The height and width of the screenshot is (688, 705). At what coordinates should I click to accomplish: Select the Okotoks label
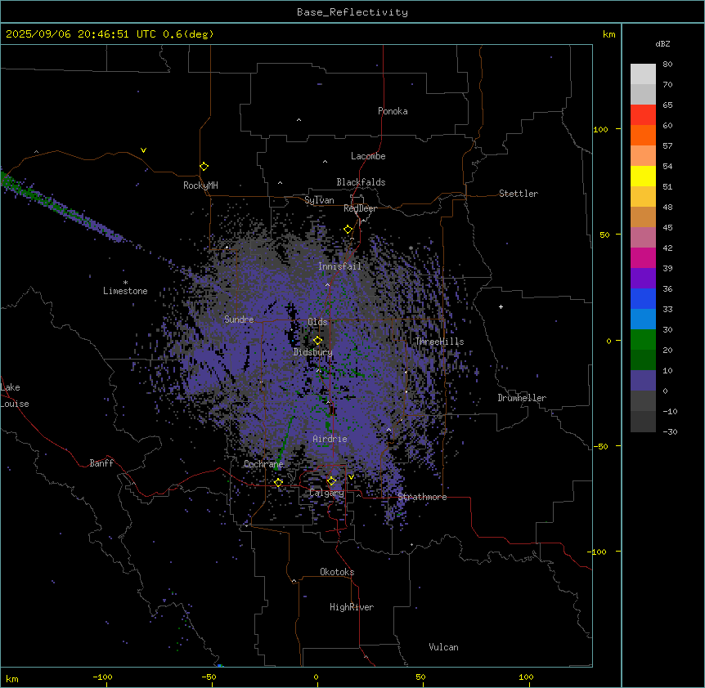[x=337, y=572]
